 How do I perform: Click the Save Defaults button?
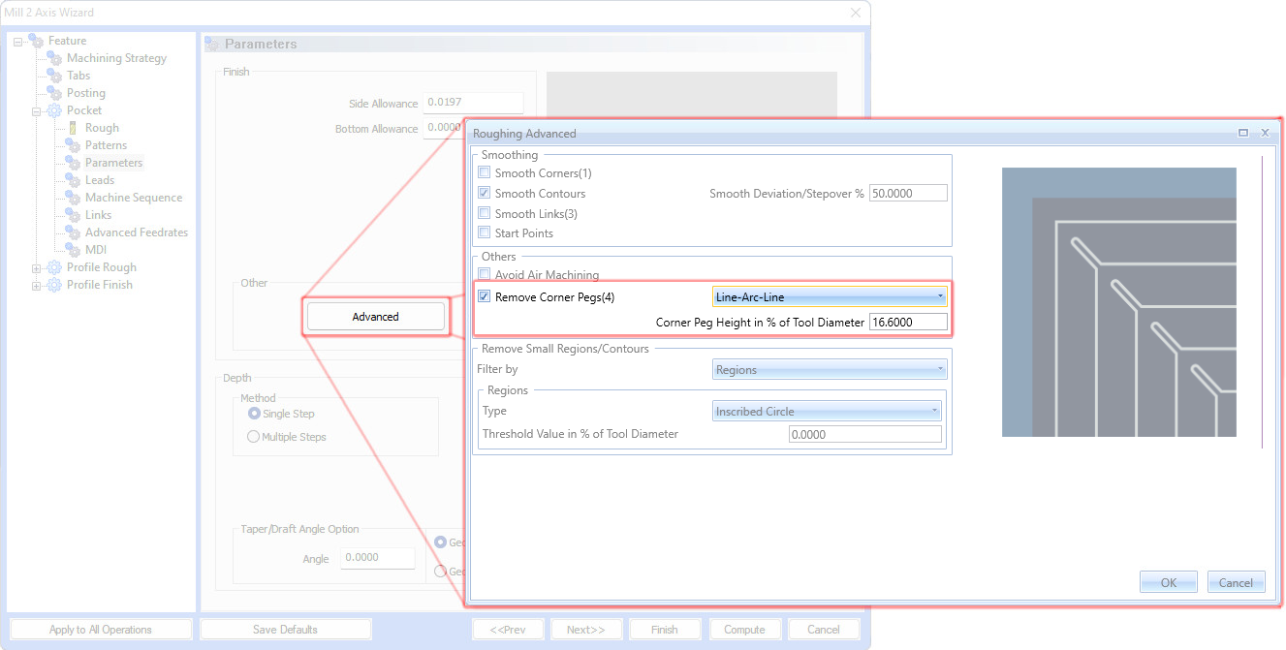(x=285, y=630)
